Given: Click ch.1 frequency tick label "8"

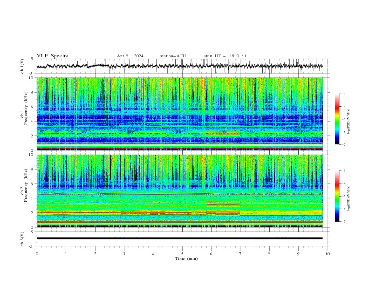Looking at the screenshot, I should tap(33, 92).
